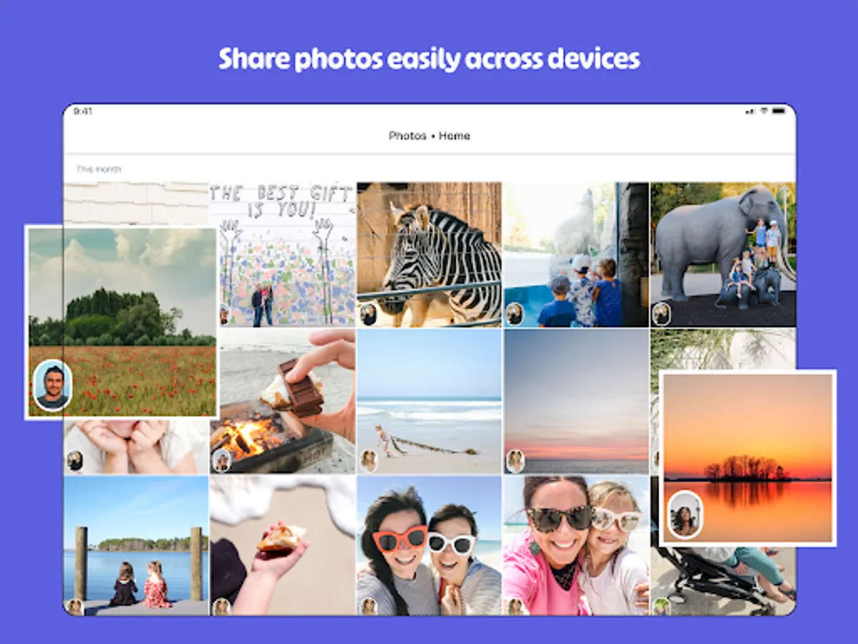Open the elephant statue photo

(722, 255)
